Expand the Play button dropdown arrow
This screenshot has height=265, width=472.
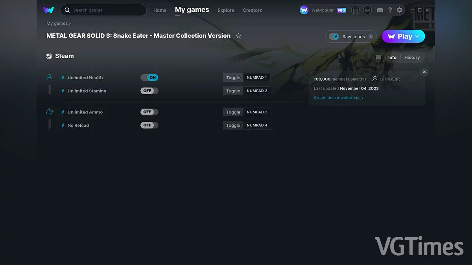(x=418, y=37)
